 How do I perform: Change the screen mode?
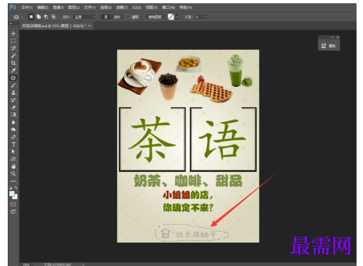tap(13, 212)
